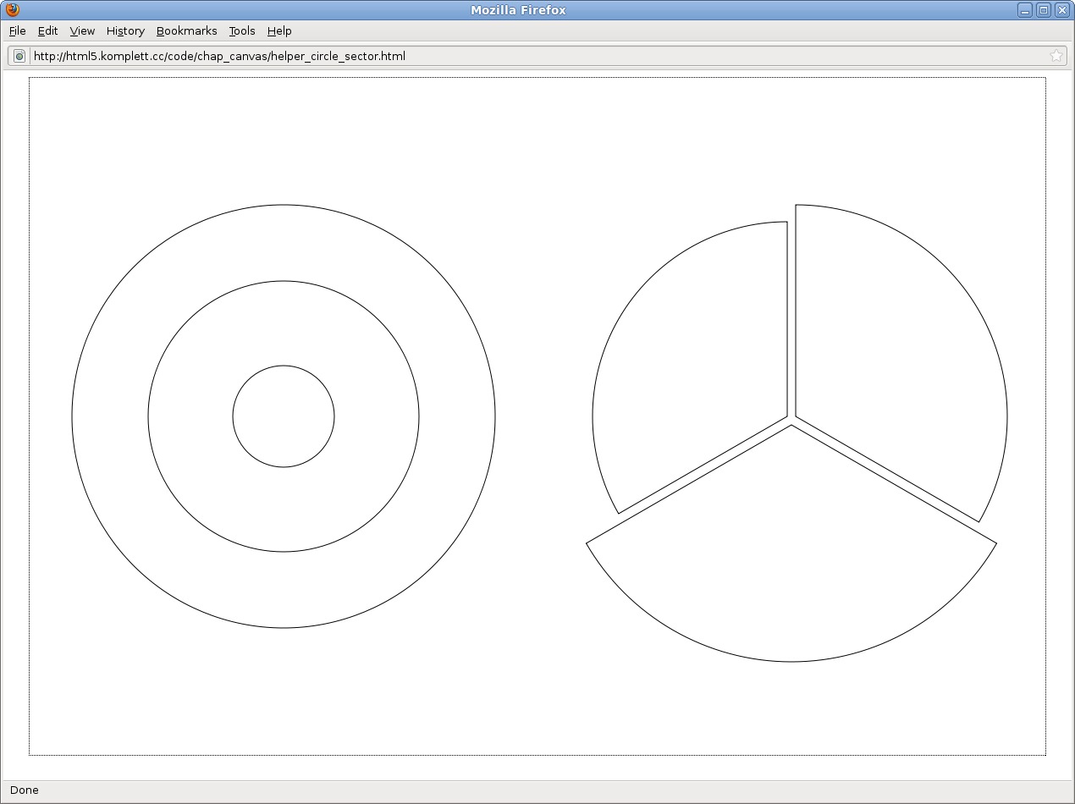Select the upper-right pie sector
Image resolution: width=1075 pixels, height=804 pixels.
pos(897,355)
